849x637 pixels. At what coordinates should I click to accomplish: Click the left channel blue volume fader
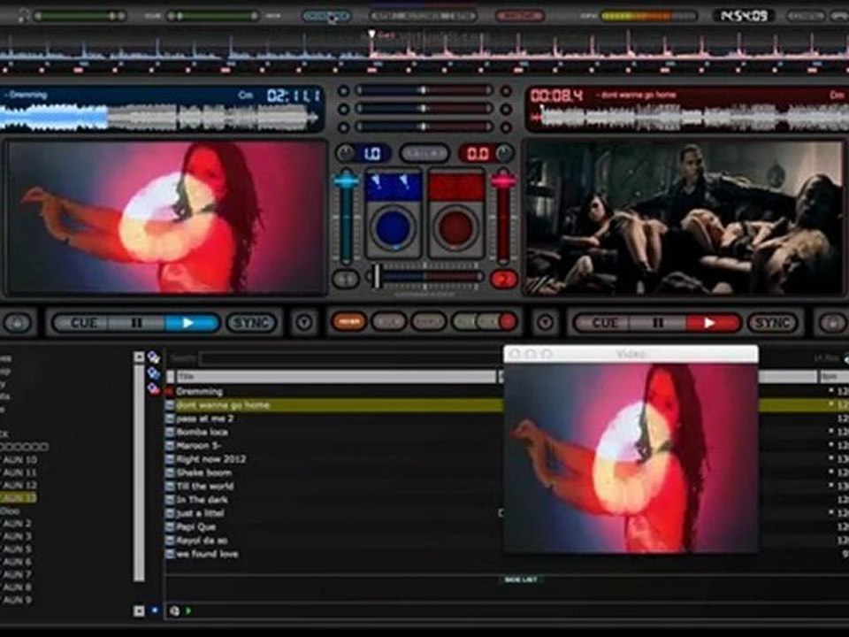click(x=346, y=180)
